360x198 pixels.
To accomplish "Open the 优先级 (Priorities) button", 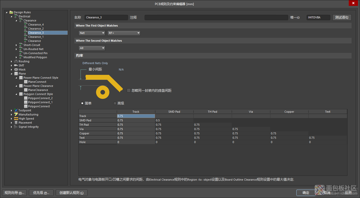I will pyautogui.click(x=41, y=193).
